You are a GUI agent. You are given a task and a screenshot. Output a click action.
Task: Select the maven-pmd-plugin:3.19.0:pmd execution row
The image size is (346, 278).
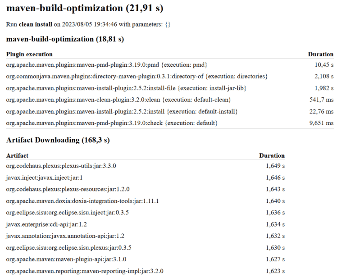pyautogui.click(x=107, y=65)
